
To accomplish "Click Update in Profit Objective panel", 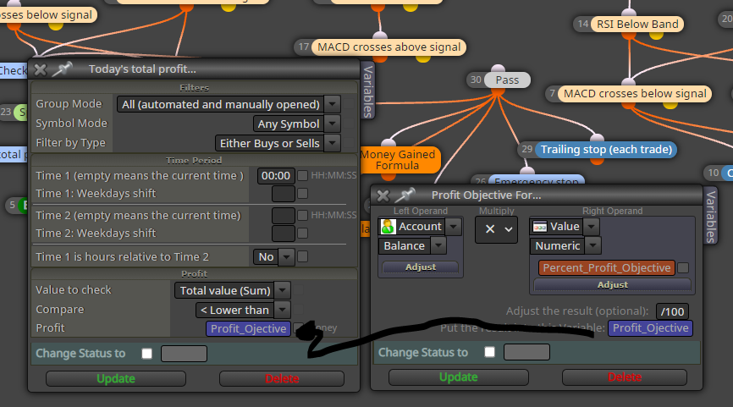I will point(459,377).
